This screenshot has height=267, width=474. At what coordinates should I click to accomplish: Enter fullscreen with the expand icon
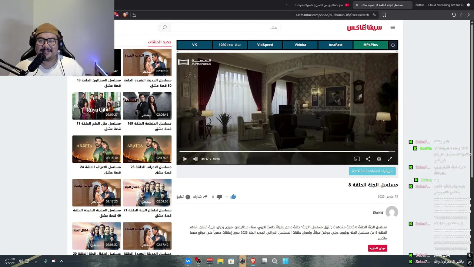[390, 159]
